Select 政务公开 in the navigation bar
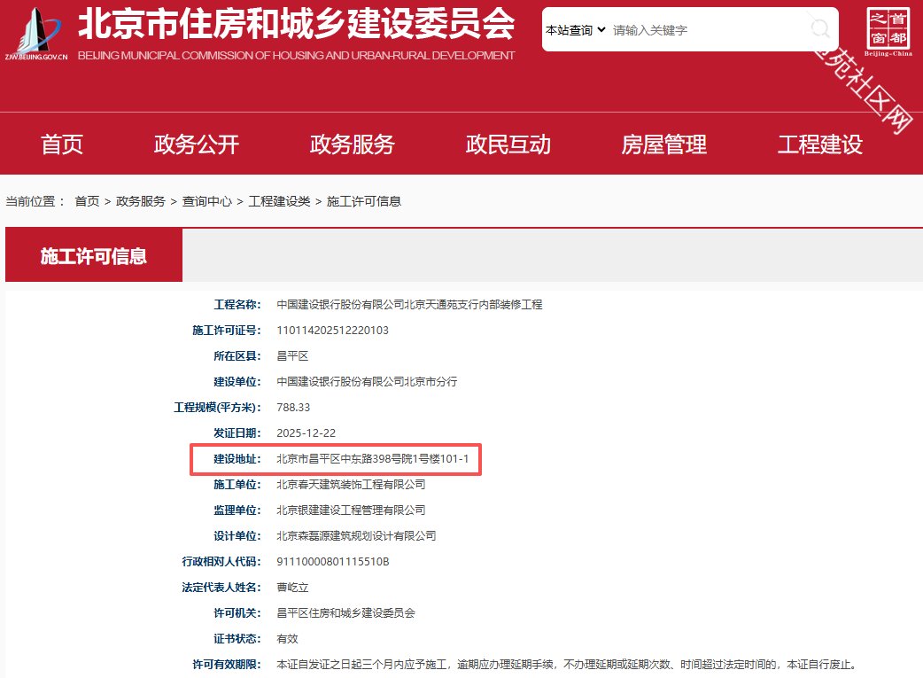This screenshot has width=923, height=678. click(x=197, y=144)
